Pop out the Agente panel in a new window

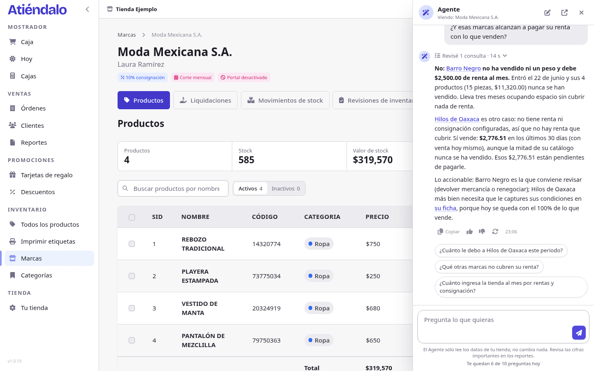(x=564, y=13)
